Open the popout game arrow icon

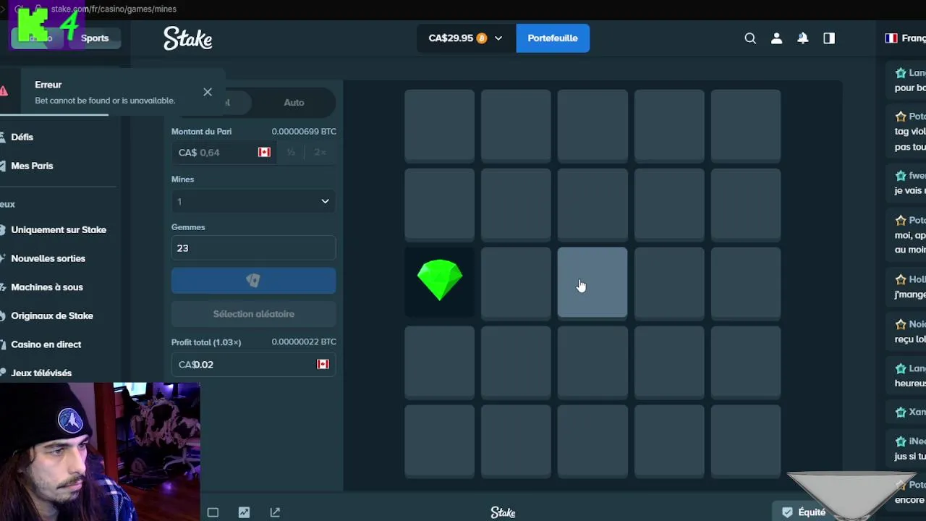coord(275,512)
